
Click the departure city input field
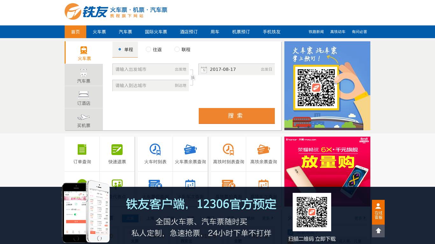click(x=151, y=69)
